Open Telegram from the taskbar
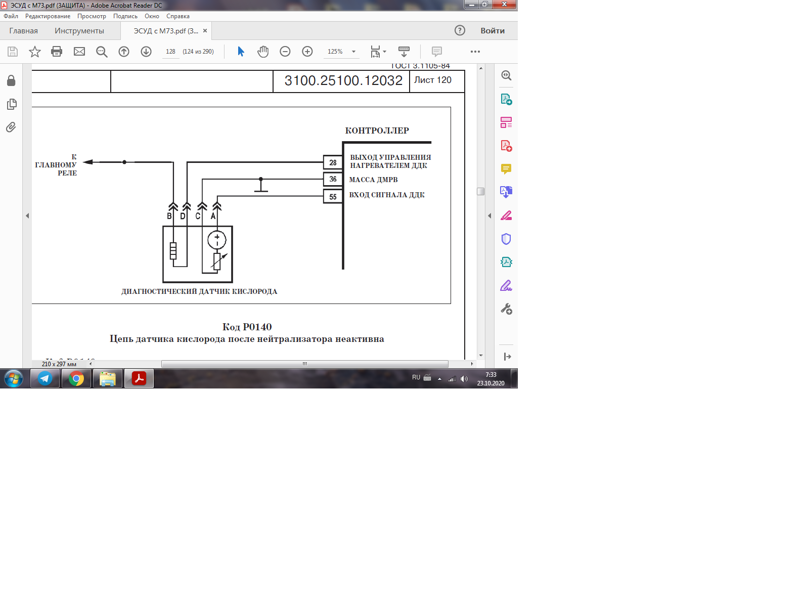The width and height of the screenshot is (803, 607). coord(45,378)
